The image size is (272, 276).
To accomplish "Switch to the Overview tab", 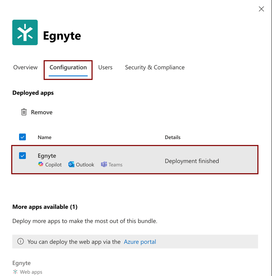I will (25, 67).
